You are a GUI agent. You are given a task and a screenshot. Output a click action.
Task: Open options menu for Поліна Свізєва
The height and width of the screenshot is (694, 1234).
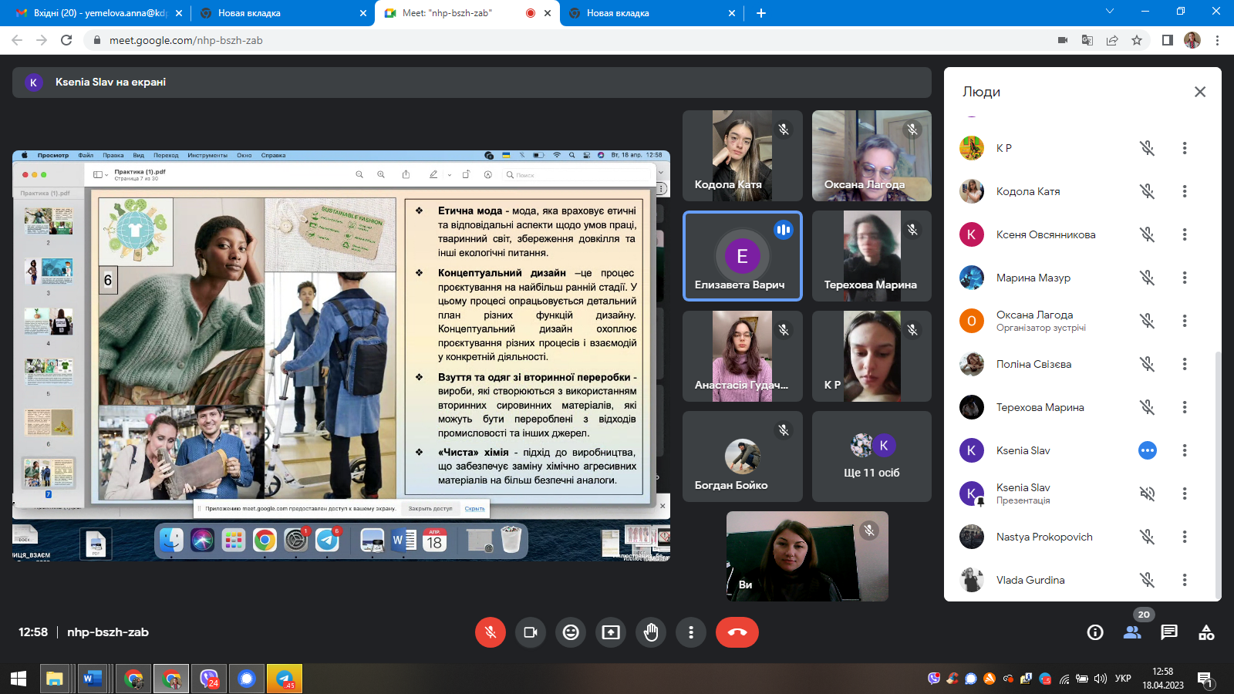pyautogui.click(x=1185, y=364)
